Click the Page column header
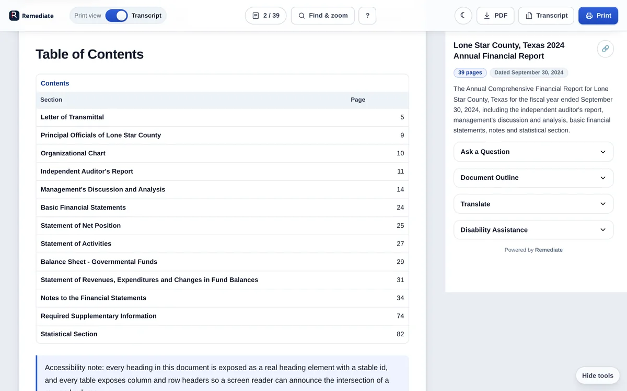Viewport: 627px width, 391px height. (x=358, y=100)
